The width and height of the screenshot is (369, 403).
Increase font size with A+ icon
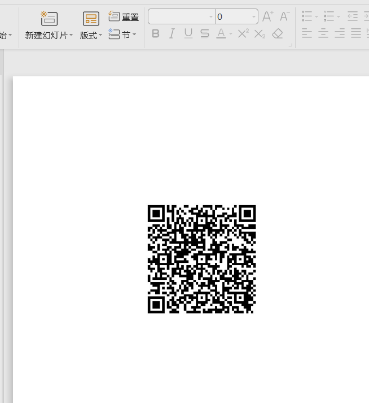tap(268, 16)
